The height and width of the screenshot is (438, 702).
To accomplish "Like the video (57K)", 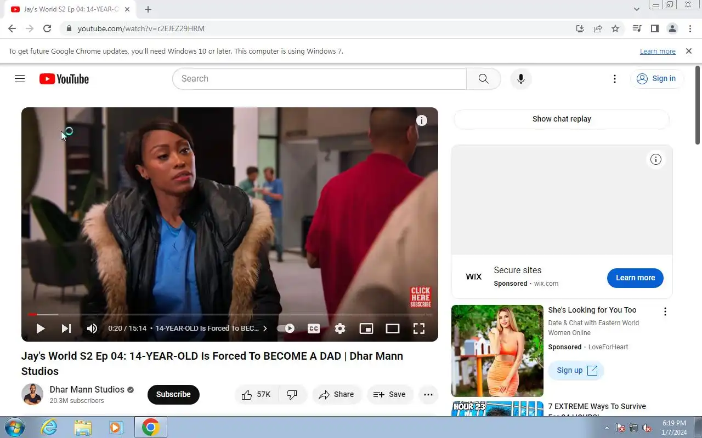I will (257, 394).
